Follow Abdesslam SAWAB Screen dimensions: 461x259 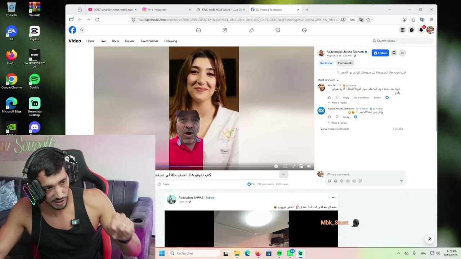210,197
